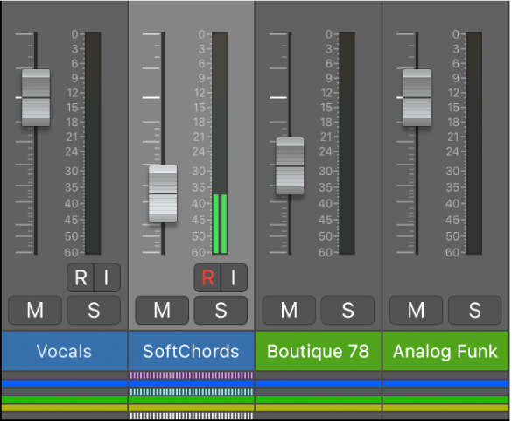
Task: Select the Boutique 78 channel name label
Action: (x=319, y=351)
